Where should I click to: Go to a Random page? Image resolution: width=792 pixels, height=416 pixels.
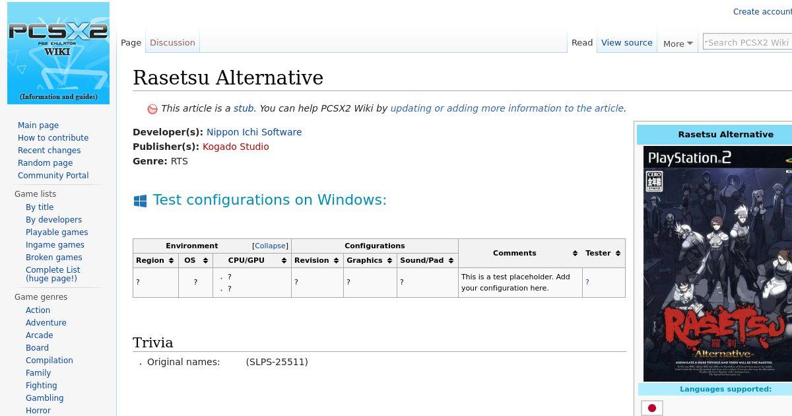tap(45, 163)
